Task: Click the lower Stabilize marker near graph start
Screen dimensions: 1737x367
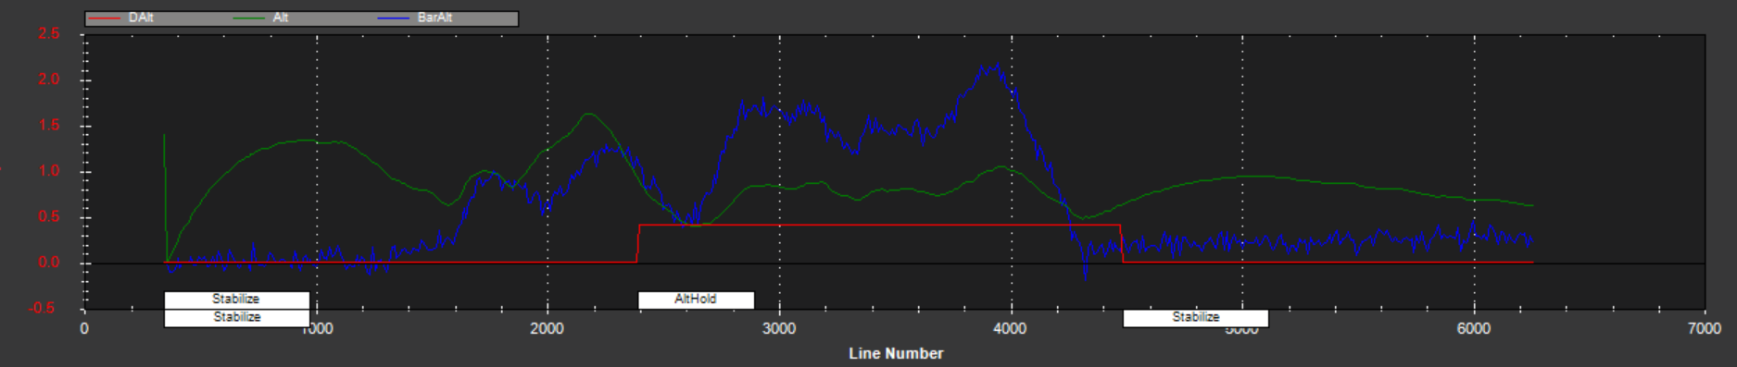Action: click(x=236, y=317)
